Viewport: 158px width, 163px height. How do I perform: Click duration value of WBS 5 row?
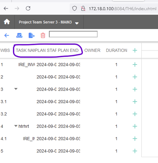116,151
